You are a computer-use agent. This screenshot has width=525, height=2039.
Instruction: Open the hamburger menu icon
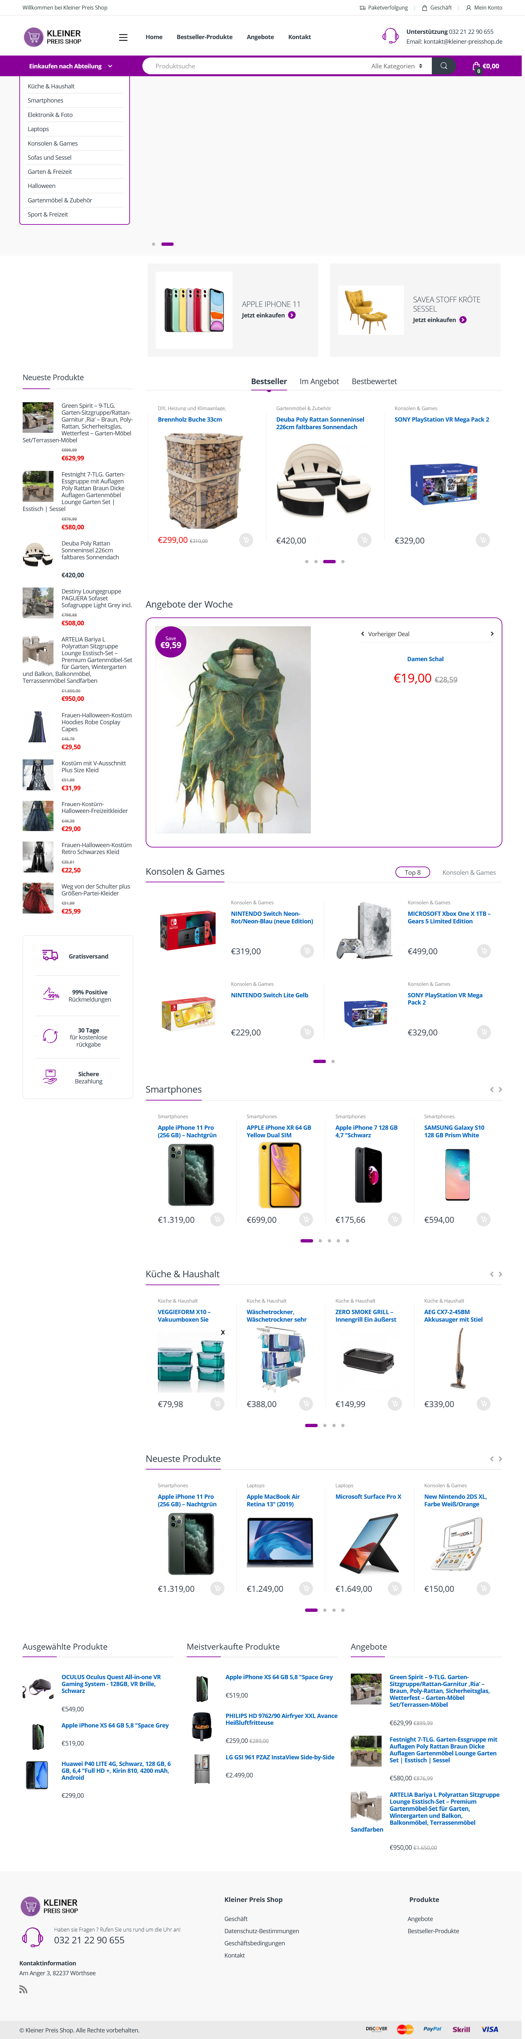tap(123, 37)
